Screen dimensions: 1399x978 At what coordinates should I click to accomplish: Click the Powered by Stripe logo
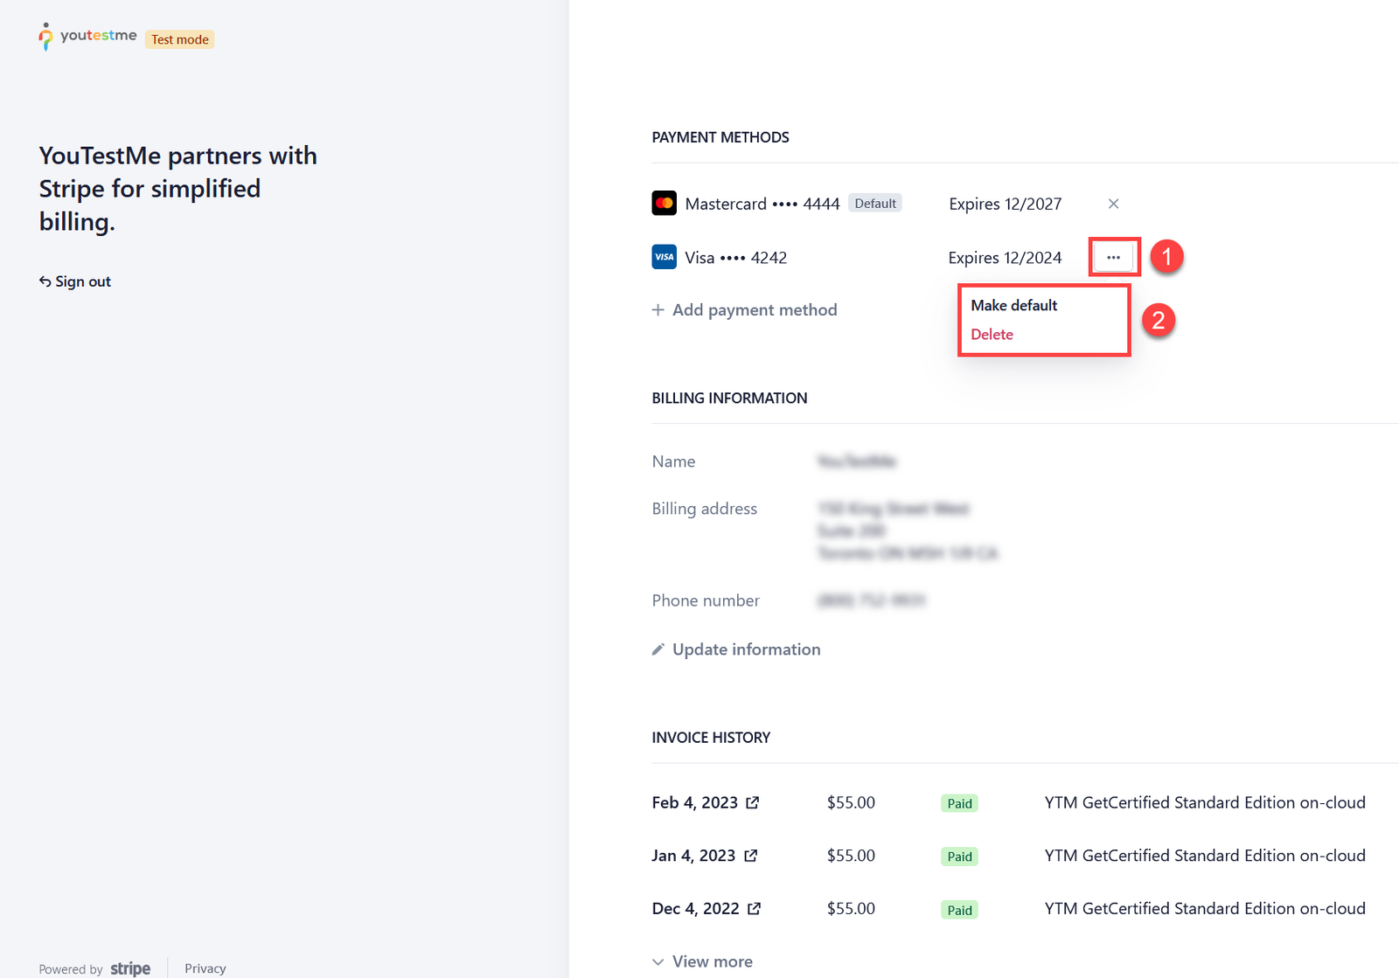[x=130, y=968]
